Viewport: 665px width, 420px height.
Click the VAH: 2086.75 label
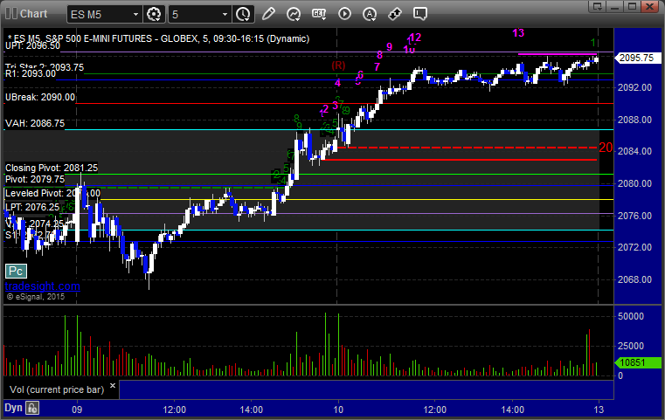pos(35,123)
